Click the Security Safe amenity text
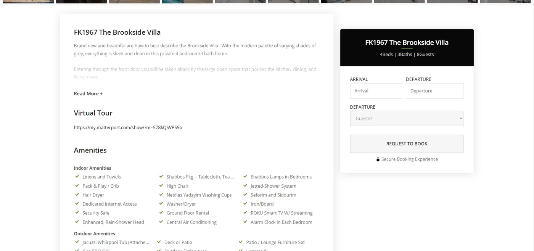Image resolution: width=534 pixels, height=251 pixels. [96, 213]
